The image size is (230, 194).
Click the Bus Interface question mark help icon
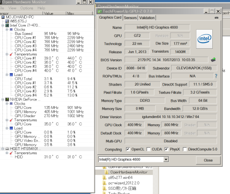(216, 76)
